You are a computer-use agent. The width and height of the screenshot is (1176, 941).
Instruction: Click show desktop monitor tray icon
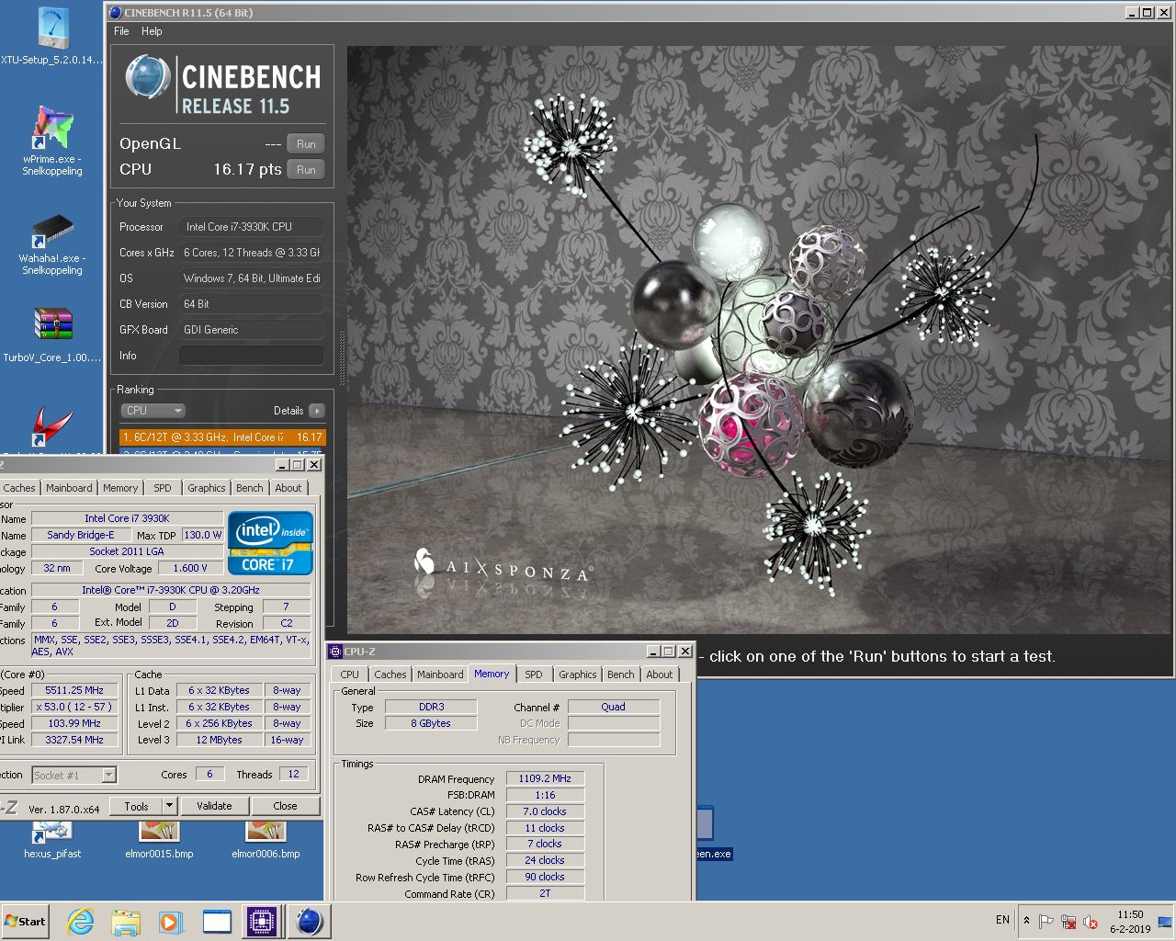pos(1166,921)
